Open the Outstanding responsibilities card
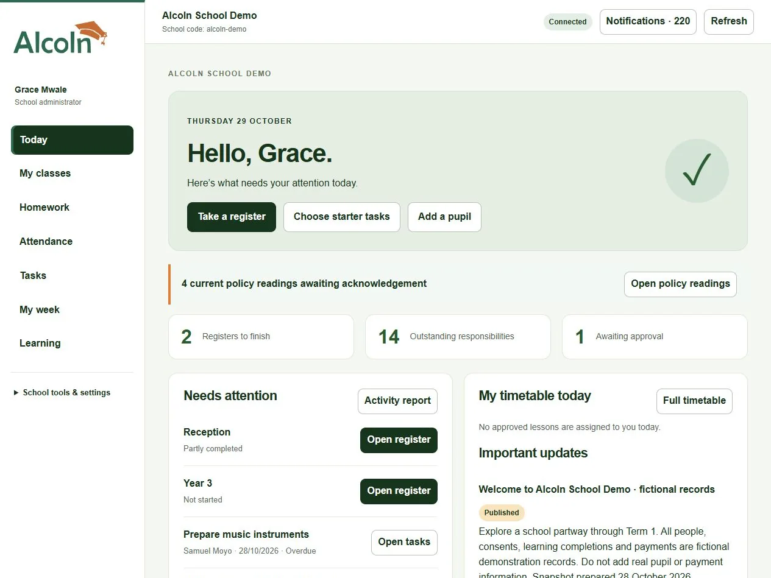771x578 pixels. click(458, 337)
